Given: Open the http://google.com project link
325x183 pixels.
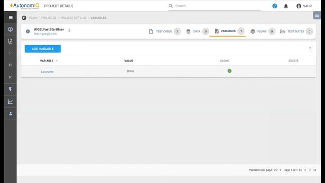Looking at the screenshot, I should point(45,34).
